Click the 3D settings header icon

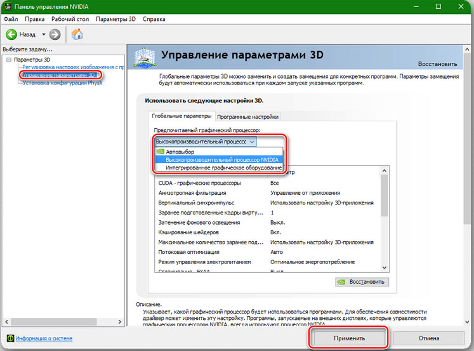click(145, 57)
